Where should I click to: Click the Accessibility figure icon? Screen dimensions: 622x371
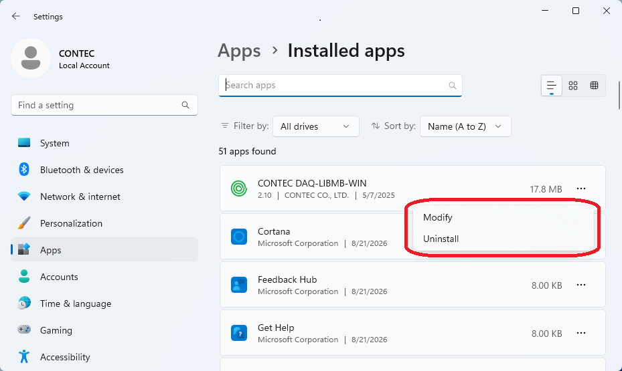tap(24, 356)
